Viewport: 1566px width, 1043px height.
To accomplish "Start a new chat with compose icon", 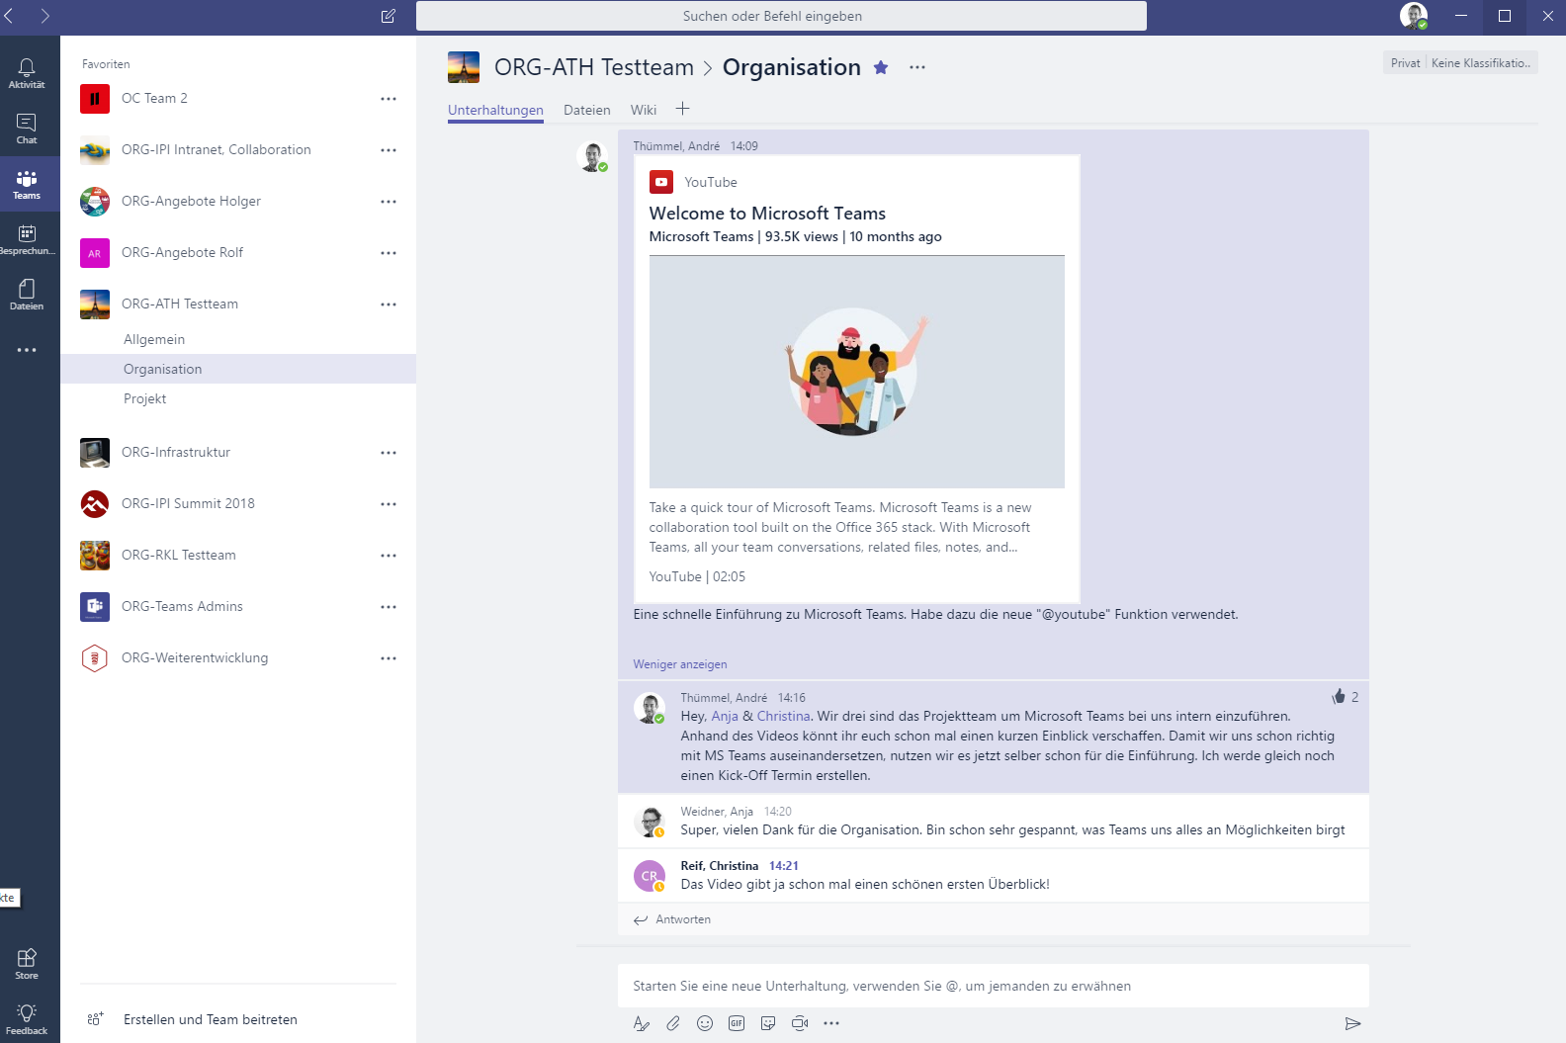I will 389,16.
